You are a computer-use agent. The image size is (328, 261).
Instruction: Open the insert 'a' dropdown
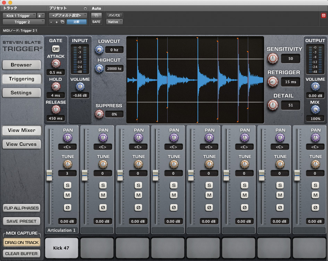(41, 16)
